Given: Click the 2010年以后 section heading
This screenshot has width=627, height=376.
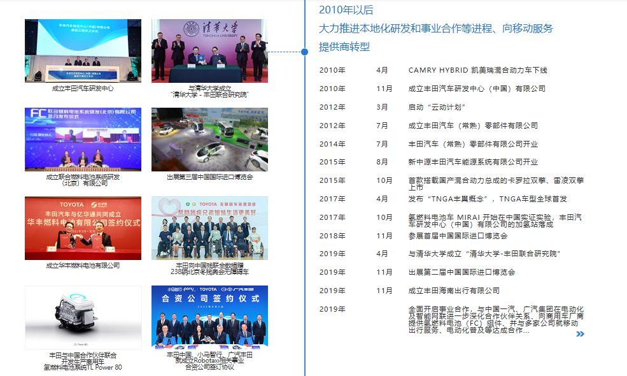Looking at the screenshot, I should [x=346, y=10].
